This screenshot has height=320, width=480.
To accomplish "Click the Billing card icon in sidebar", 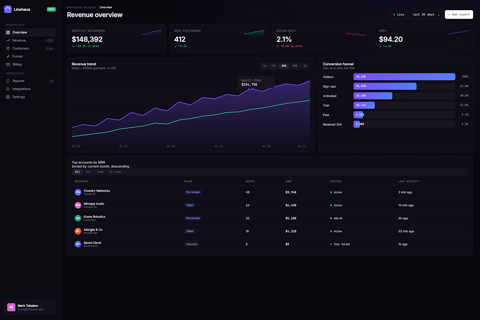I will click(x=8, y=64).
